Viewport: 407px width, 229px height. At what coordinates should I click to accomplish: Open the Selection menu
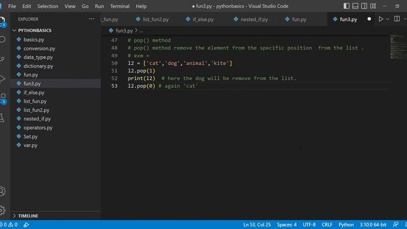48,6
